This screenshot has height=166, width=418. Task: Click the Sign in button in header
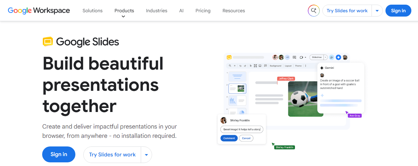tap(398, 11)
